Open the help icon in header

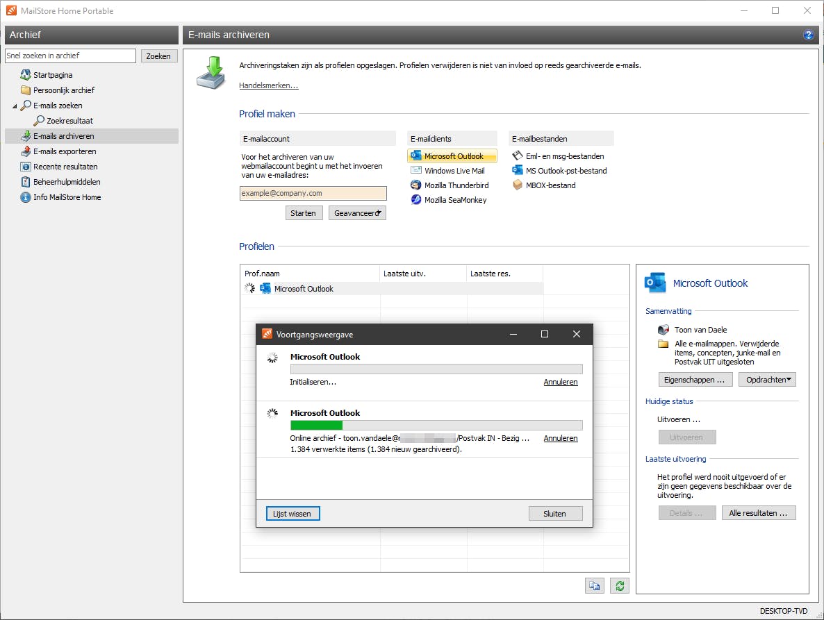click(808, 35)
